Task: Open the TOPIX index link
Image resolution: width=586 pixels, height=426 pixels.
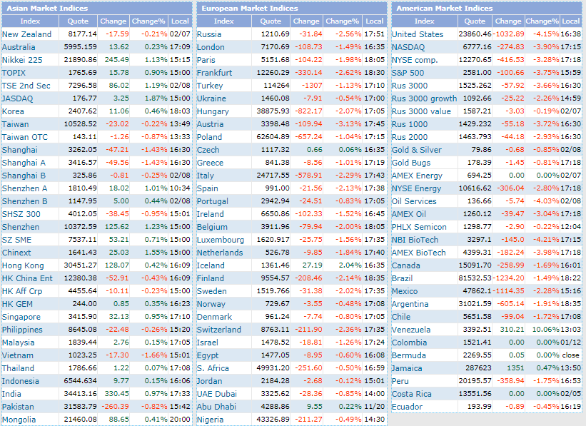Action: click(x=14, y=73)
